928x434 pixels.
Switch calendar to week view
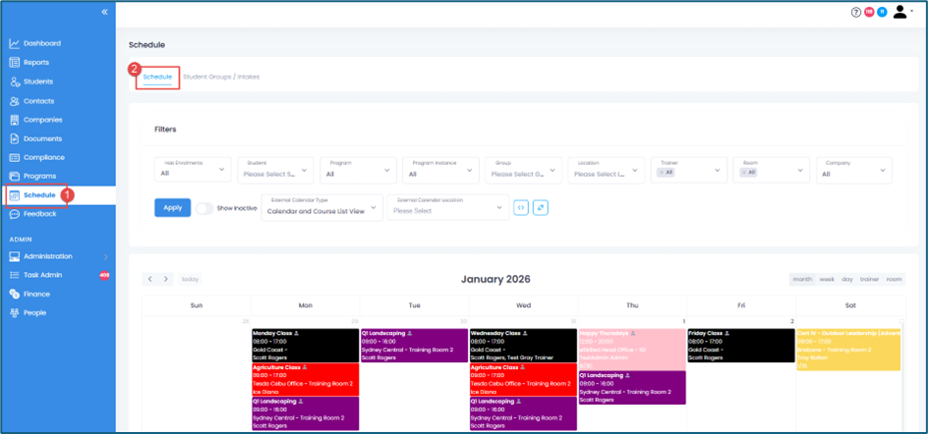click(827, 280)
